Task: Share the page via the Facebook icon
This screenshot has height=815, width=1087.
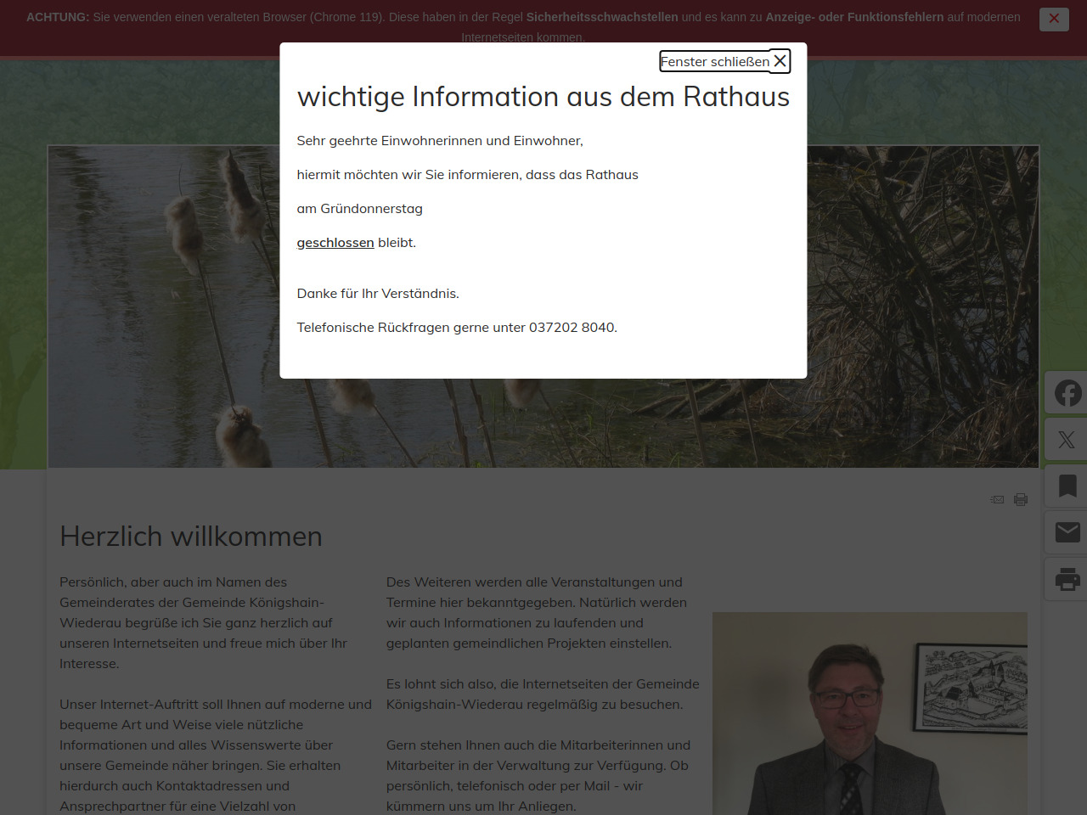Action: (x=1067, y=393)
